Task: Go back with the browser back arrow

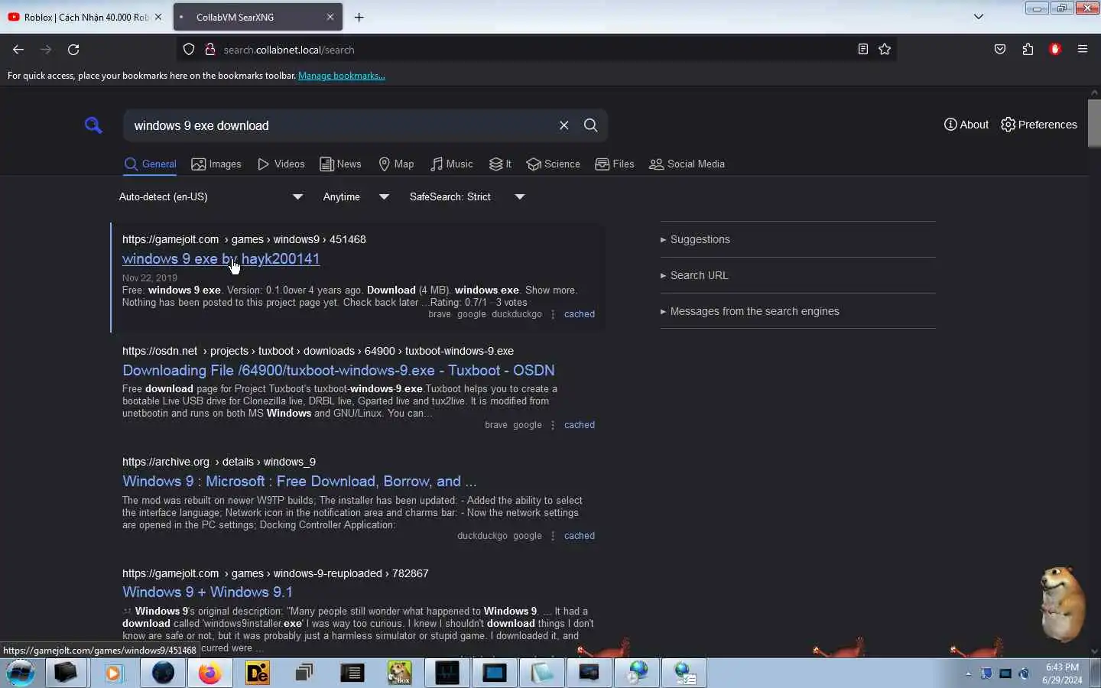Action: coord(18,50)
